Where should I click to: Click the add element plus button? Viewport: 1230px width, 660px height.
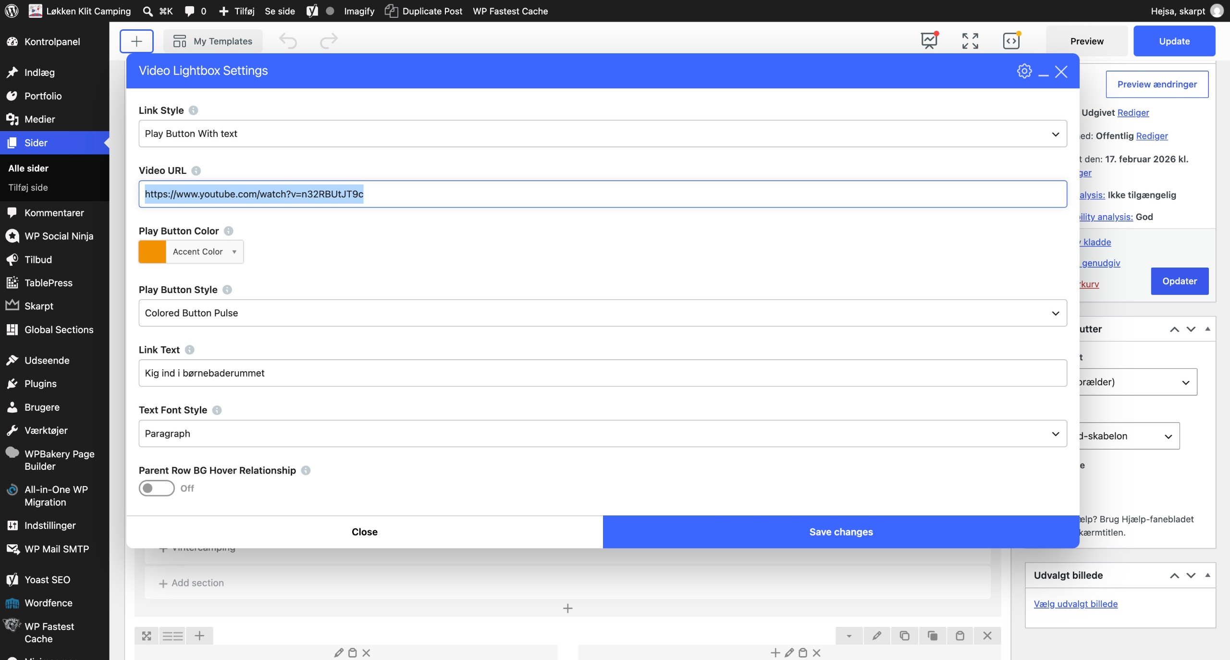click(x=136, y=41)
